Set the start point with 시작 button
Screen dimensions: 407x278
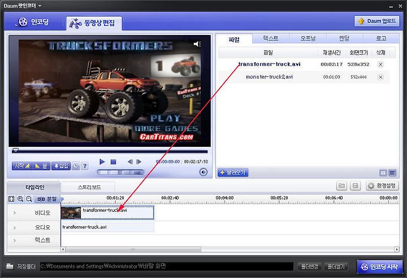(x=21, y=166)
